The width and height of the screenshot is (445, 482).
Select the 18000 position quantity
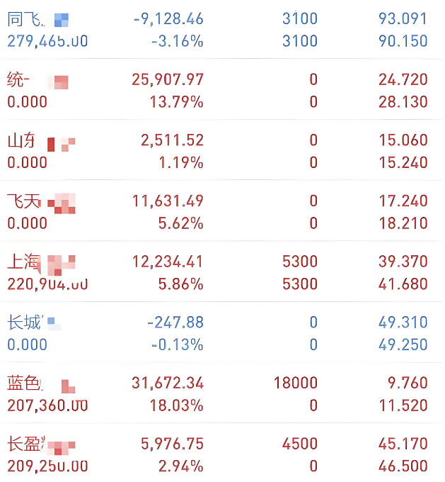pos(295,384)
